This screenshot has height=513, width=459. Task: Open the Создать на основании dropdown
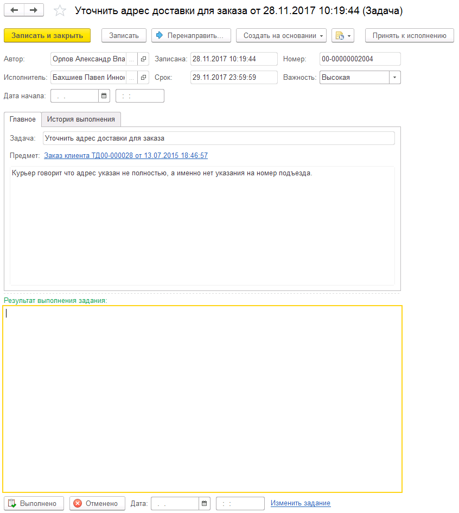point(280,35)
